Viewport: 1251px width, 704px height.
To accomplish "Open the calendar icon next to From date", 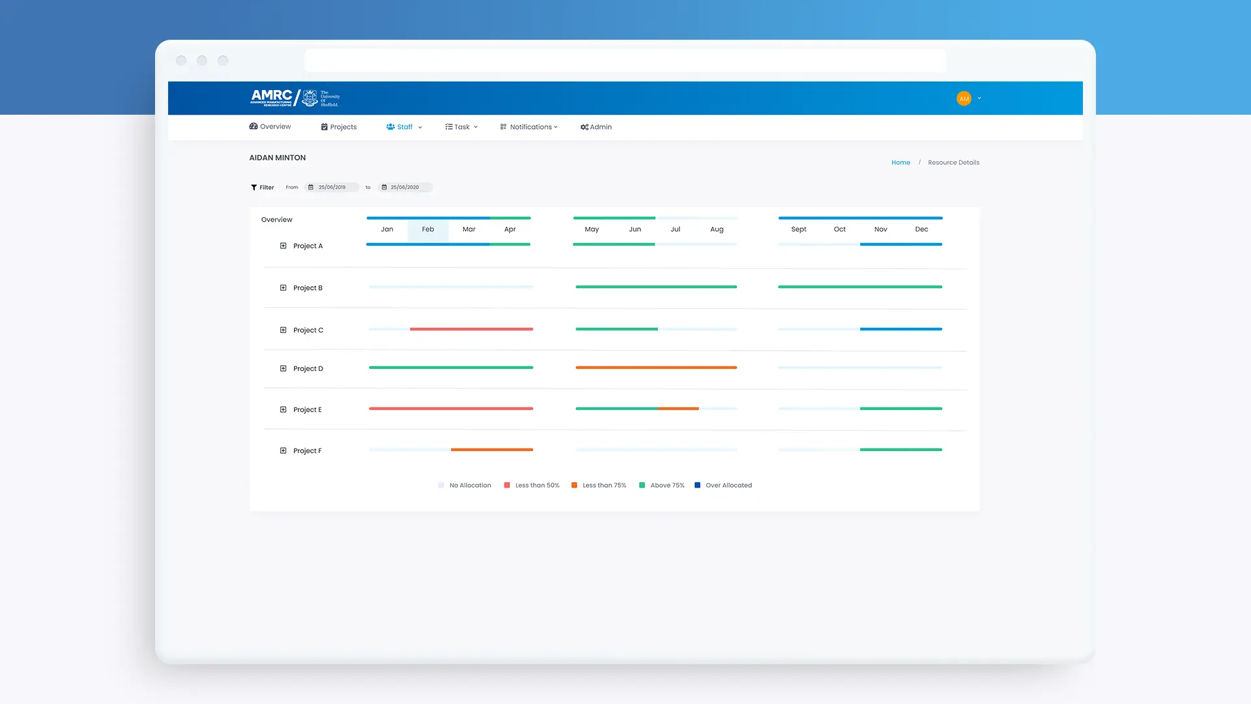I will [x=312, y=187].
